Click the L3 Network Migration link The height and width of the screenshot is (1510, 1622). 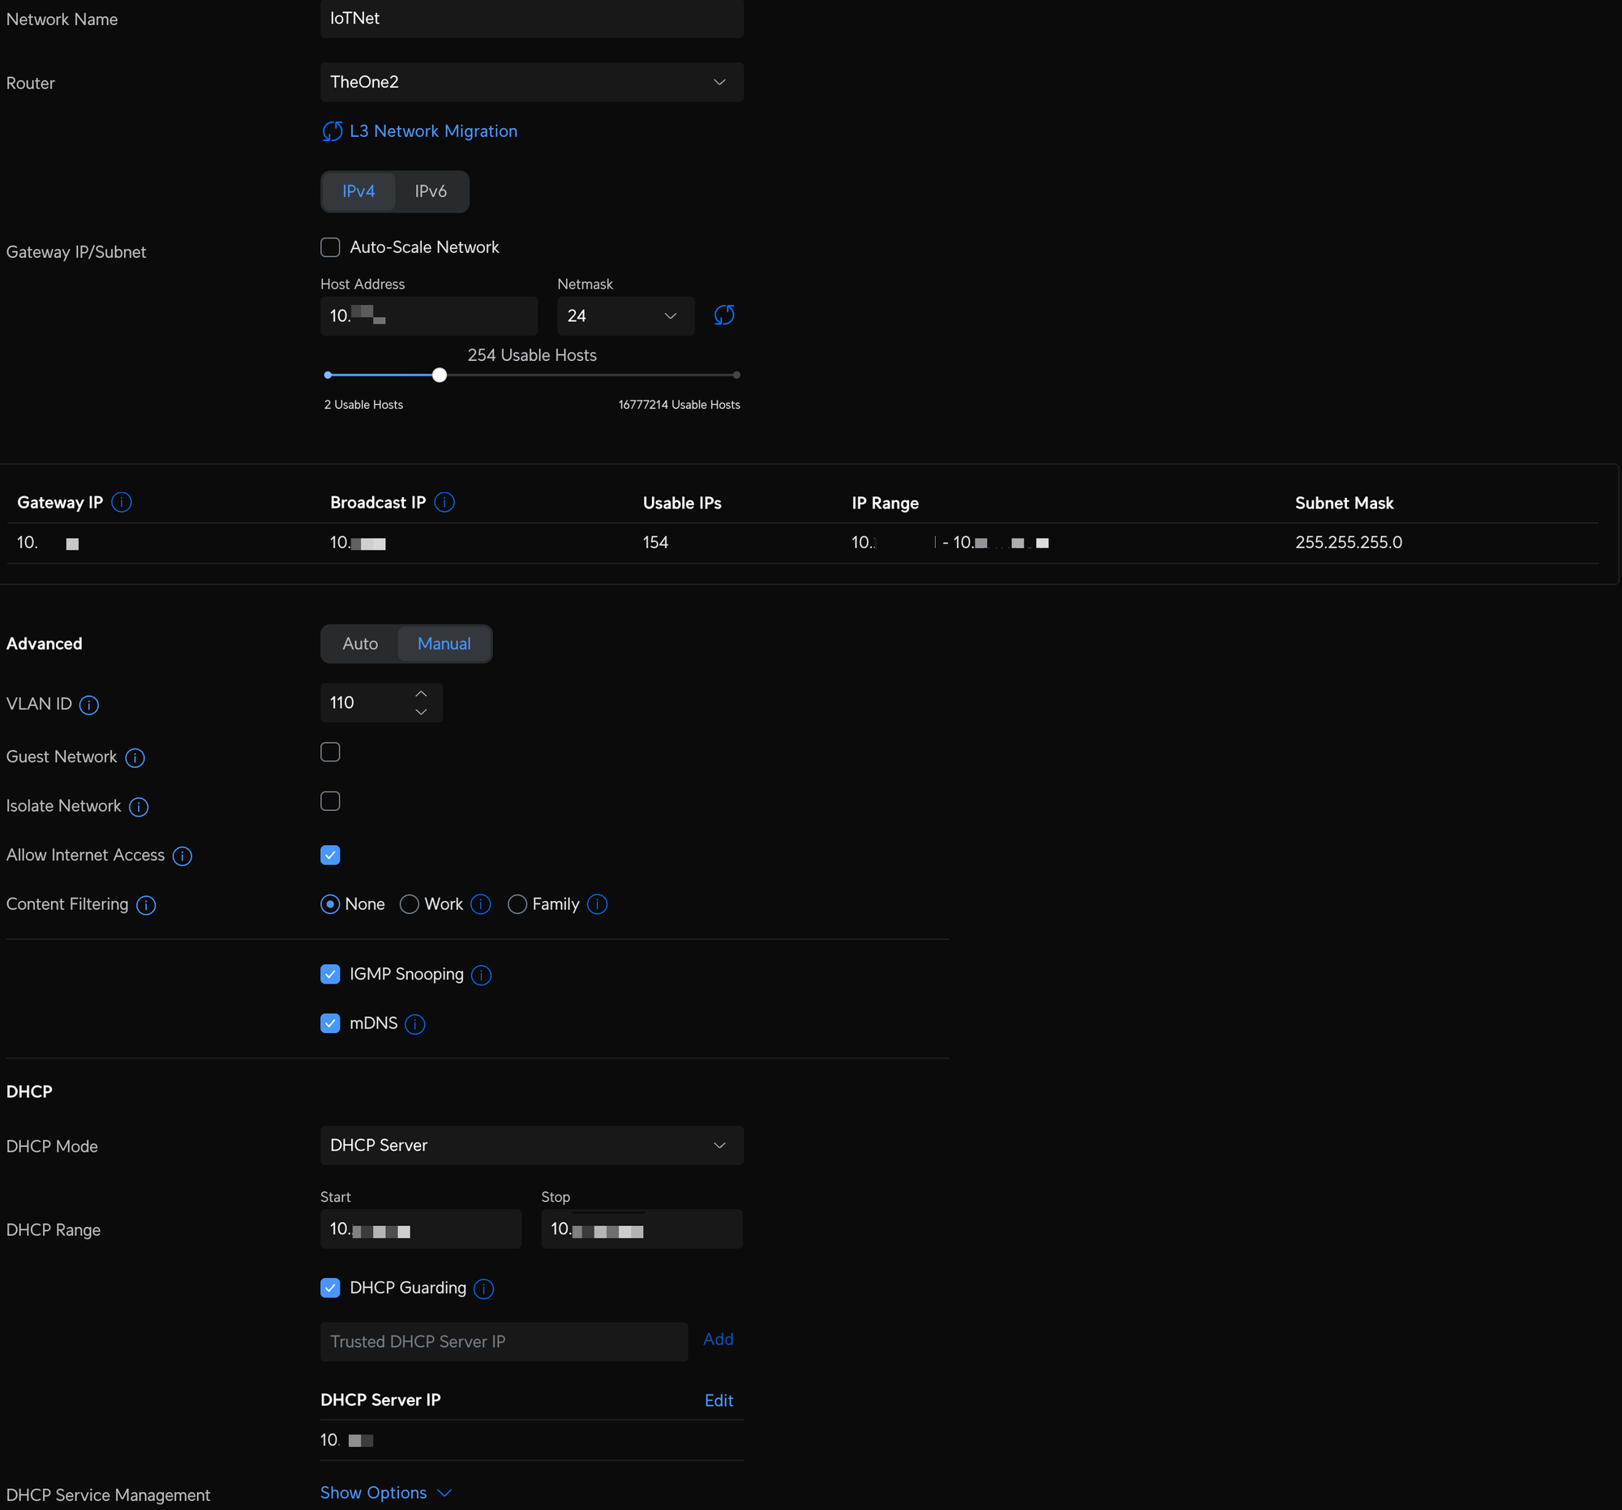(x=432, y=131)
